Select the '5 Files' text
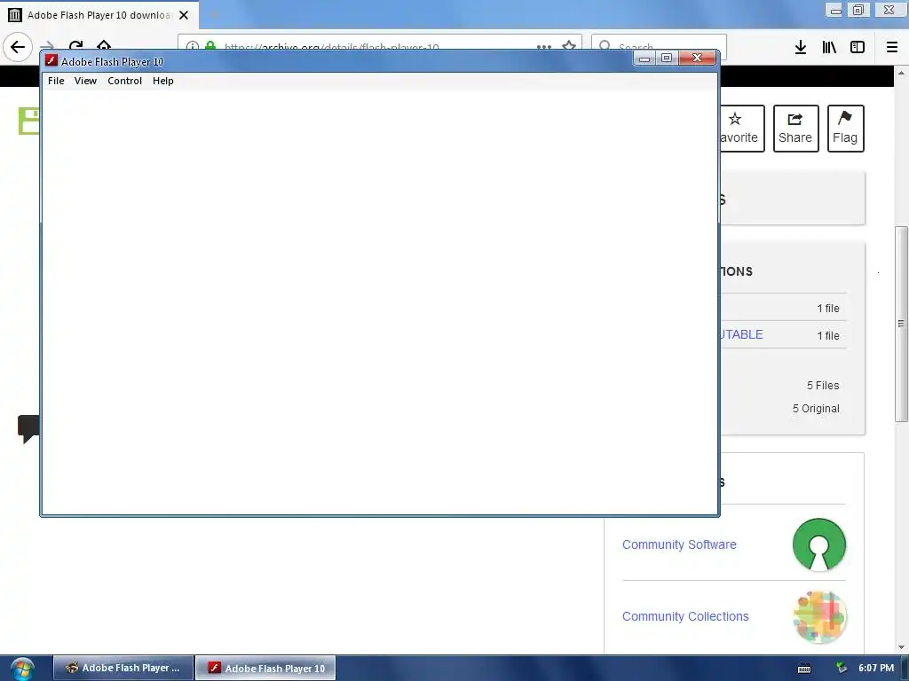Image resolution: width=909 pixels, height=681 pixels. point(823,386)
